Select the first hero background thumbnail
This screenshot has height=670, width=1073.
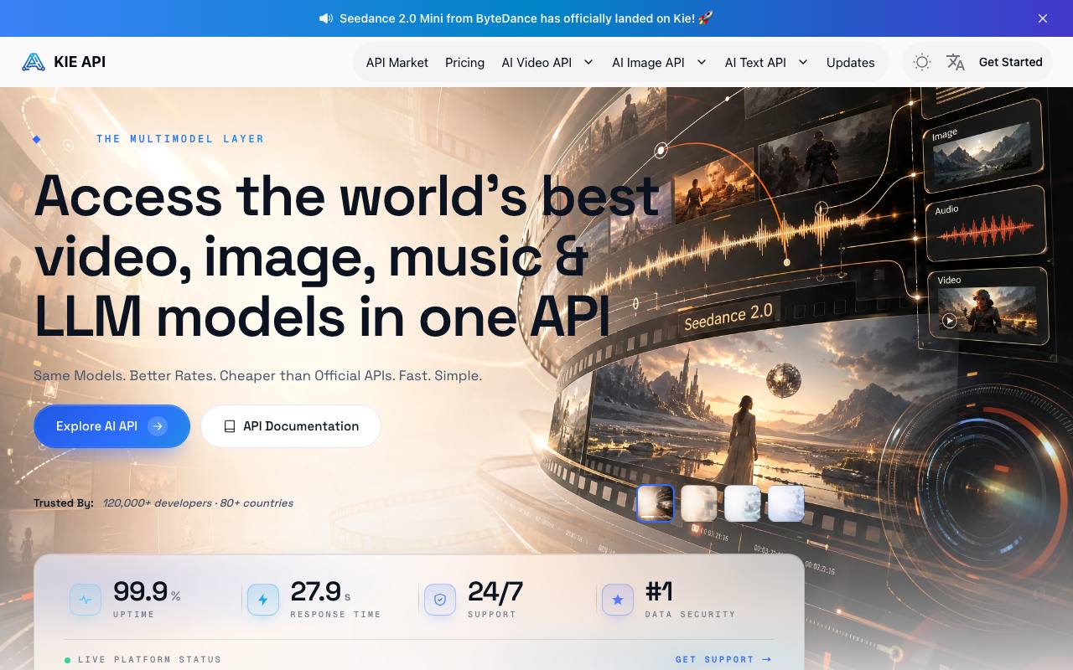pyautogui.click(x=656, y=503)
